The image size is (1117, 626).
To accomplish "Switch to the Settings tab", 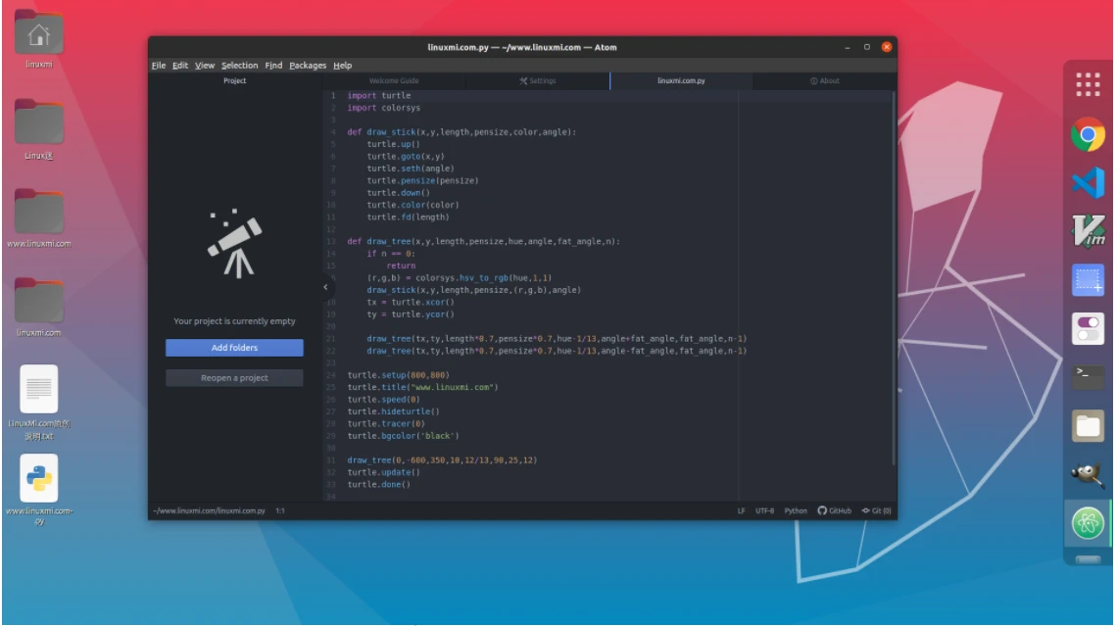I will 539,82.
